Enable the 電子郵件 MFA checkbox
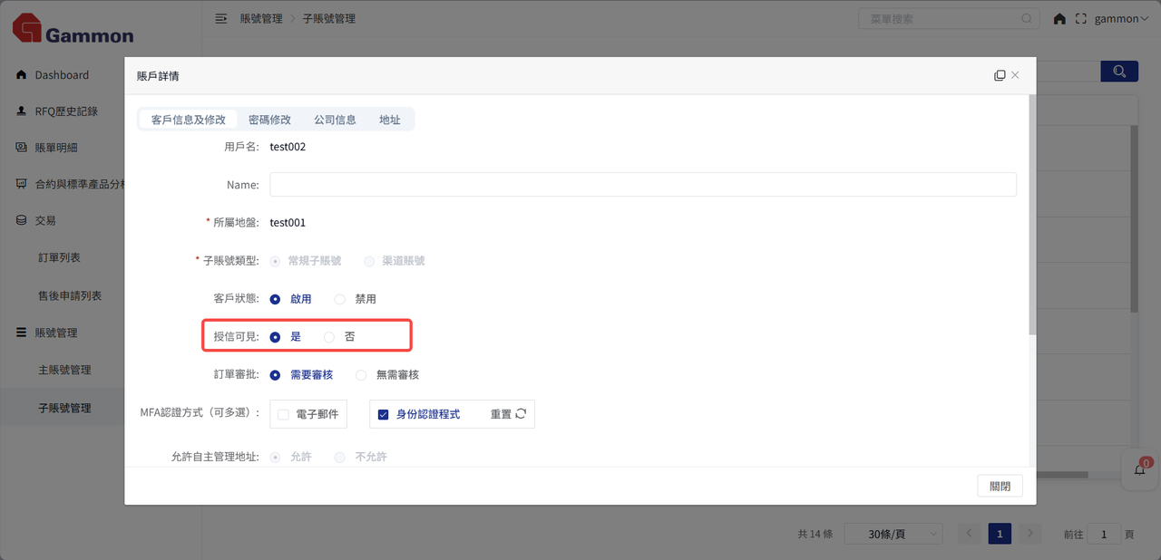Viewport: 1161px width, 560px height. 284,414
